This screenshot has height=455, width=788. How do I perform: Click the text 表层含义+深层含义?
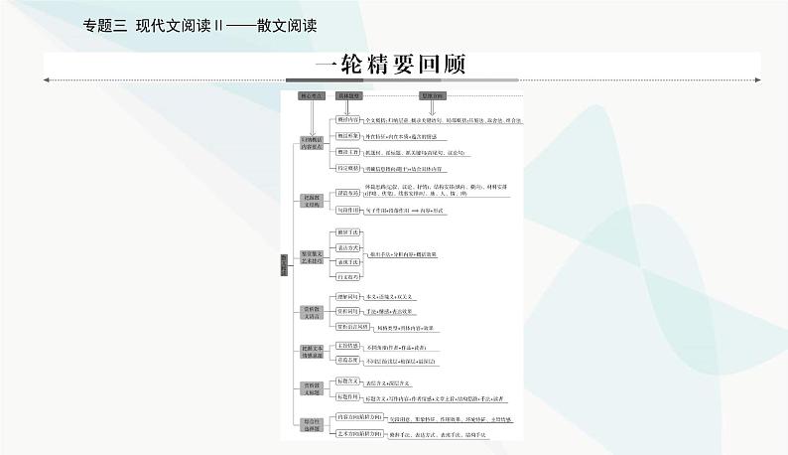(387, 383)
